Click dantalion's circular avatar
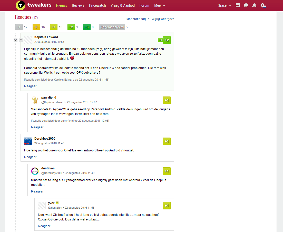 pyautogui.click(x=35, y=171)
